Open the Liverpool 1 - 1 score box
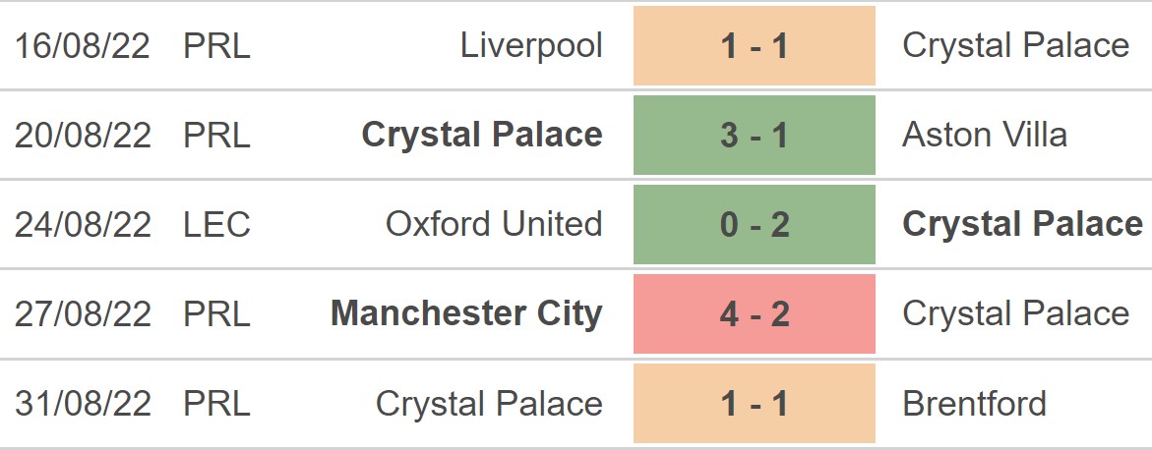The image size is (1152, 450). pos(754,45)
